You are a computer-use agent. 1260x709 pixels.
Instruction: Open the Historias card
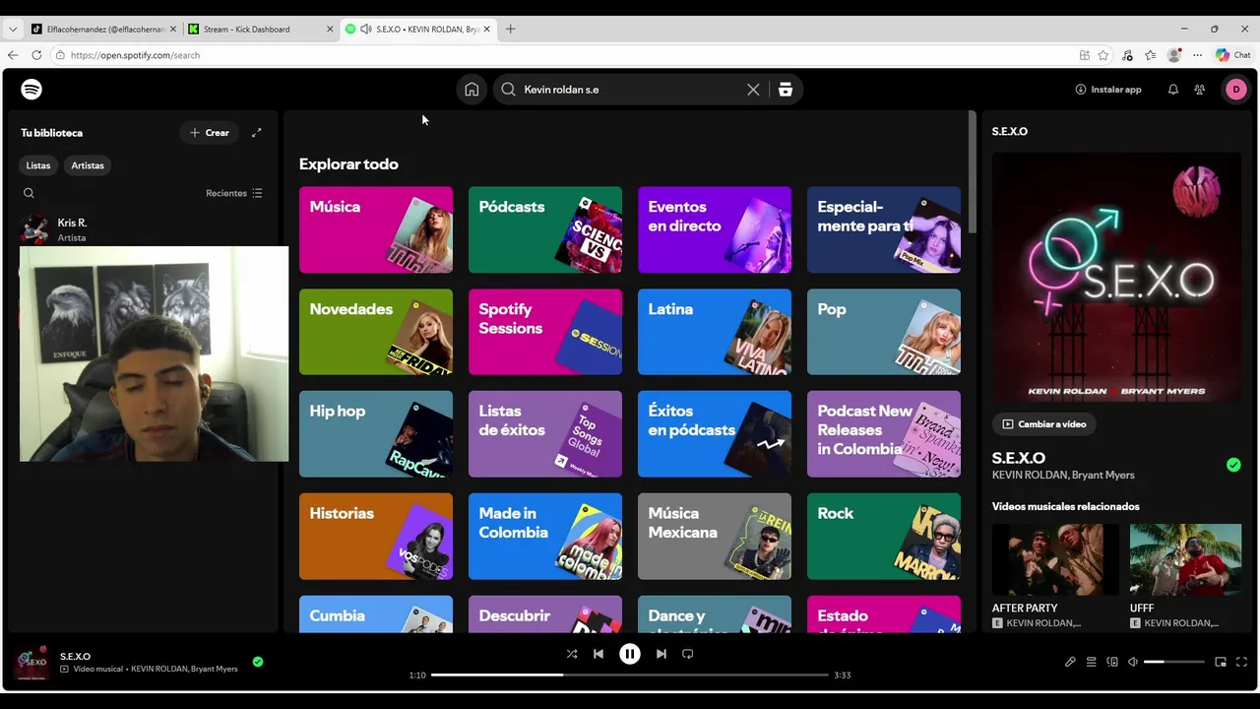376,537
